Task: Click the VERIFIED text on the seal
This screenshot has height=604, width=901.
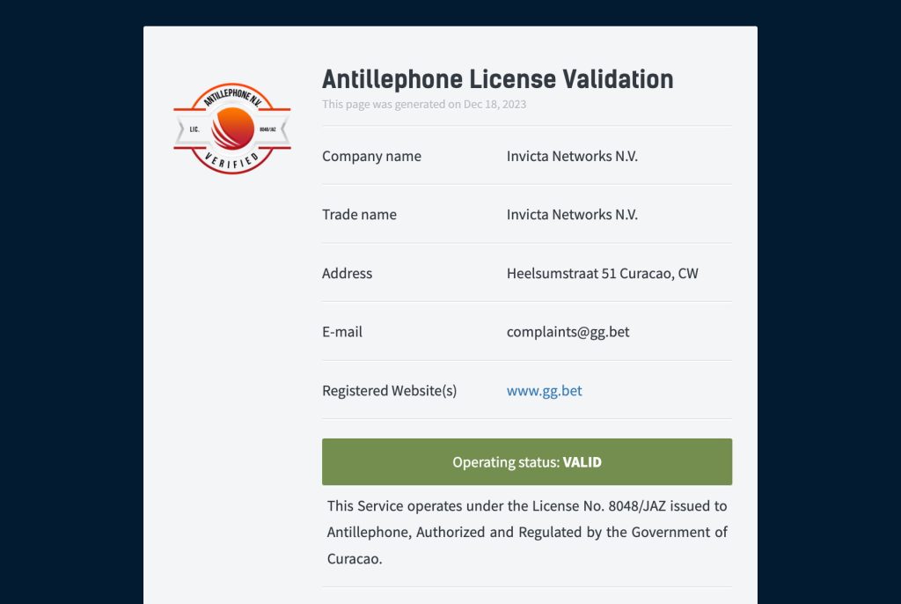Action: (x=232, y=162)
